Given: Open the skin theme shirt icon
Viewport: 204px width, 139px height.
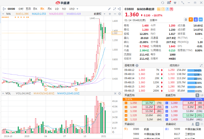Looking at the screenshot, I should [x=175, y=3].
